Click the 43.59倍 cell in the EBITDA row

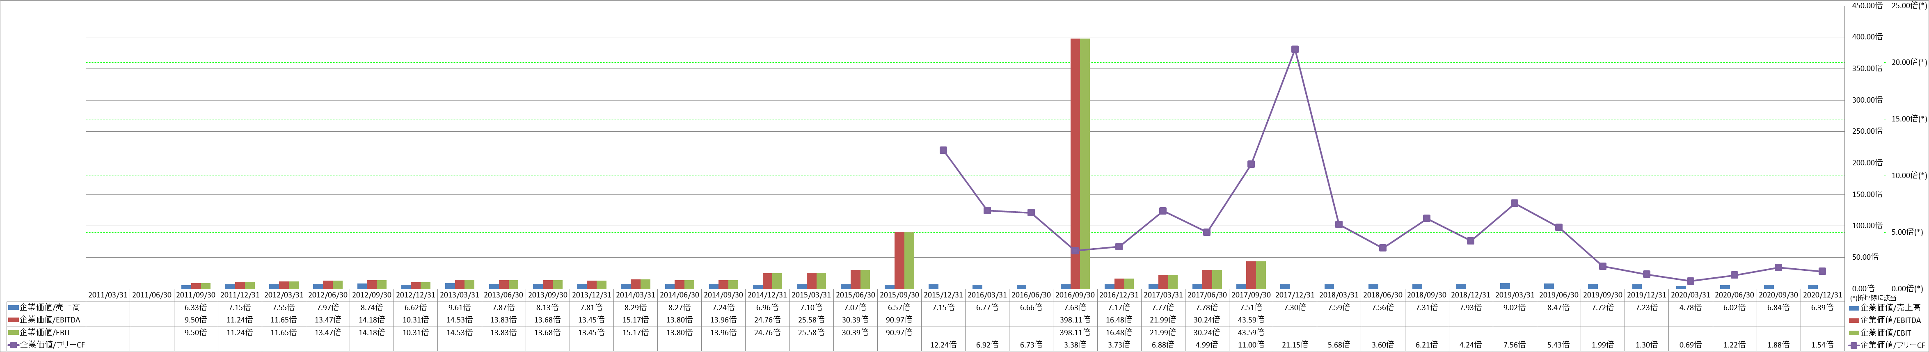(x=1251, y=320)
